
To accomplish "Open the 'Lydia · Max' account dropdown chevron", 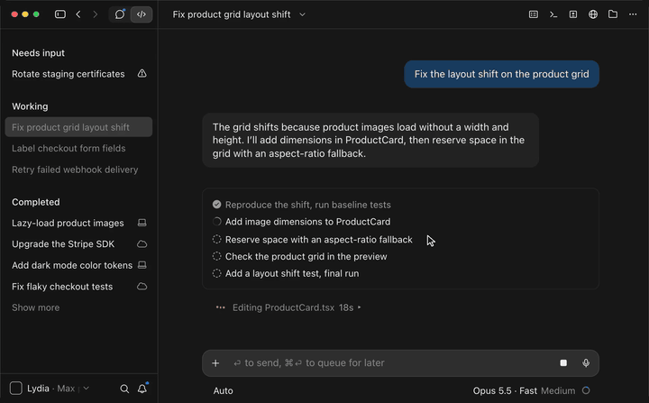I will pyautogui.click(x=87, y=389).
